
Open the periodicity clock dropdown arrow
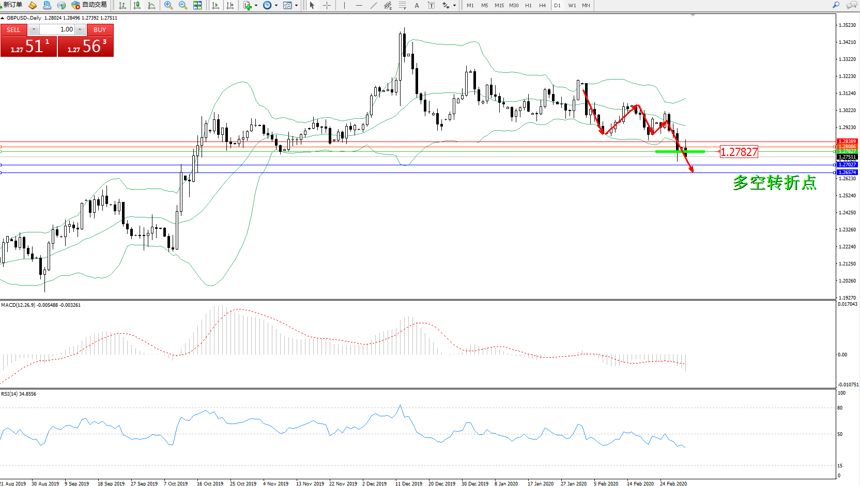click(276, 5)
